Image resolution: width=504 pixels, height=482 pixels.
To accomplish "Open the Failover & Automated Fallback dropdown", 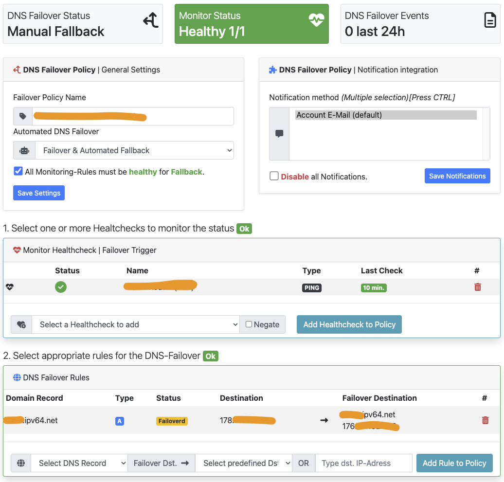I will tap(134, 151).
